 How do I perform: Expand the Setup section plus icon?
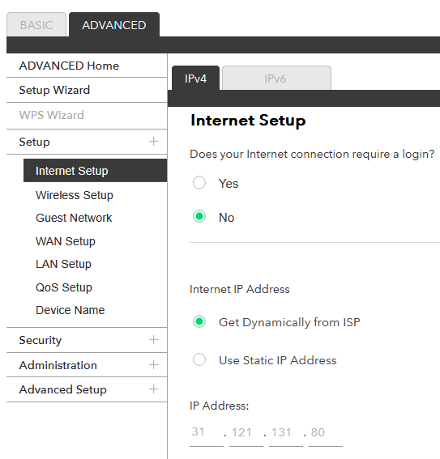click(x=153, y=142)
